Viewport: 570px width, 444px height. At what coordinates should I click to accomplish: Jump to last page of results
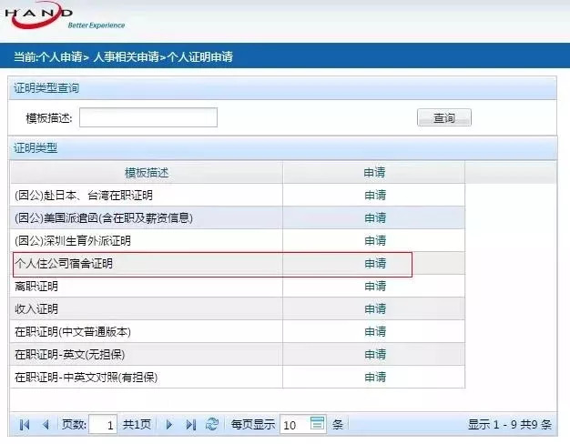pyautogui.click(x=190, y=424)
